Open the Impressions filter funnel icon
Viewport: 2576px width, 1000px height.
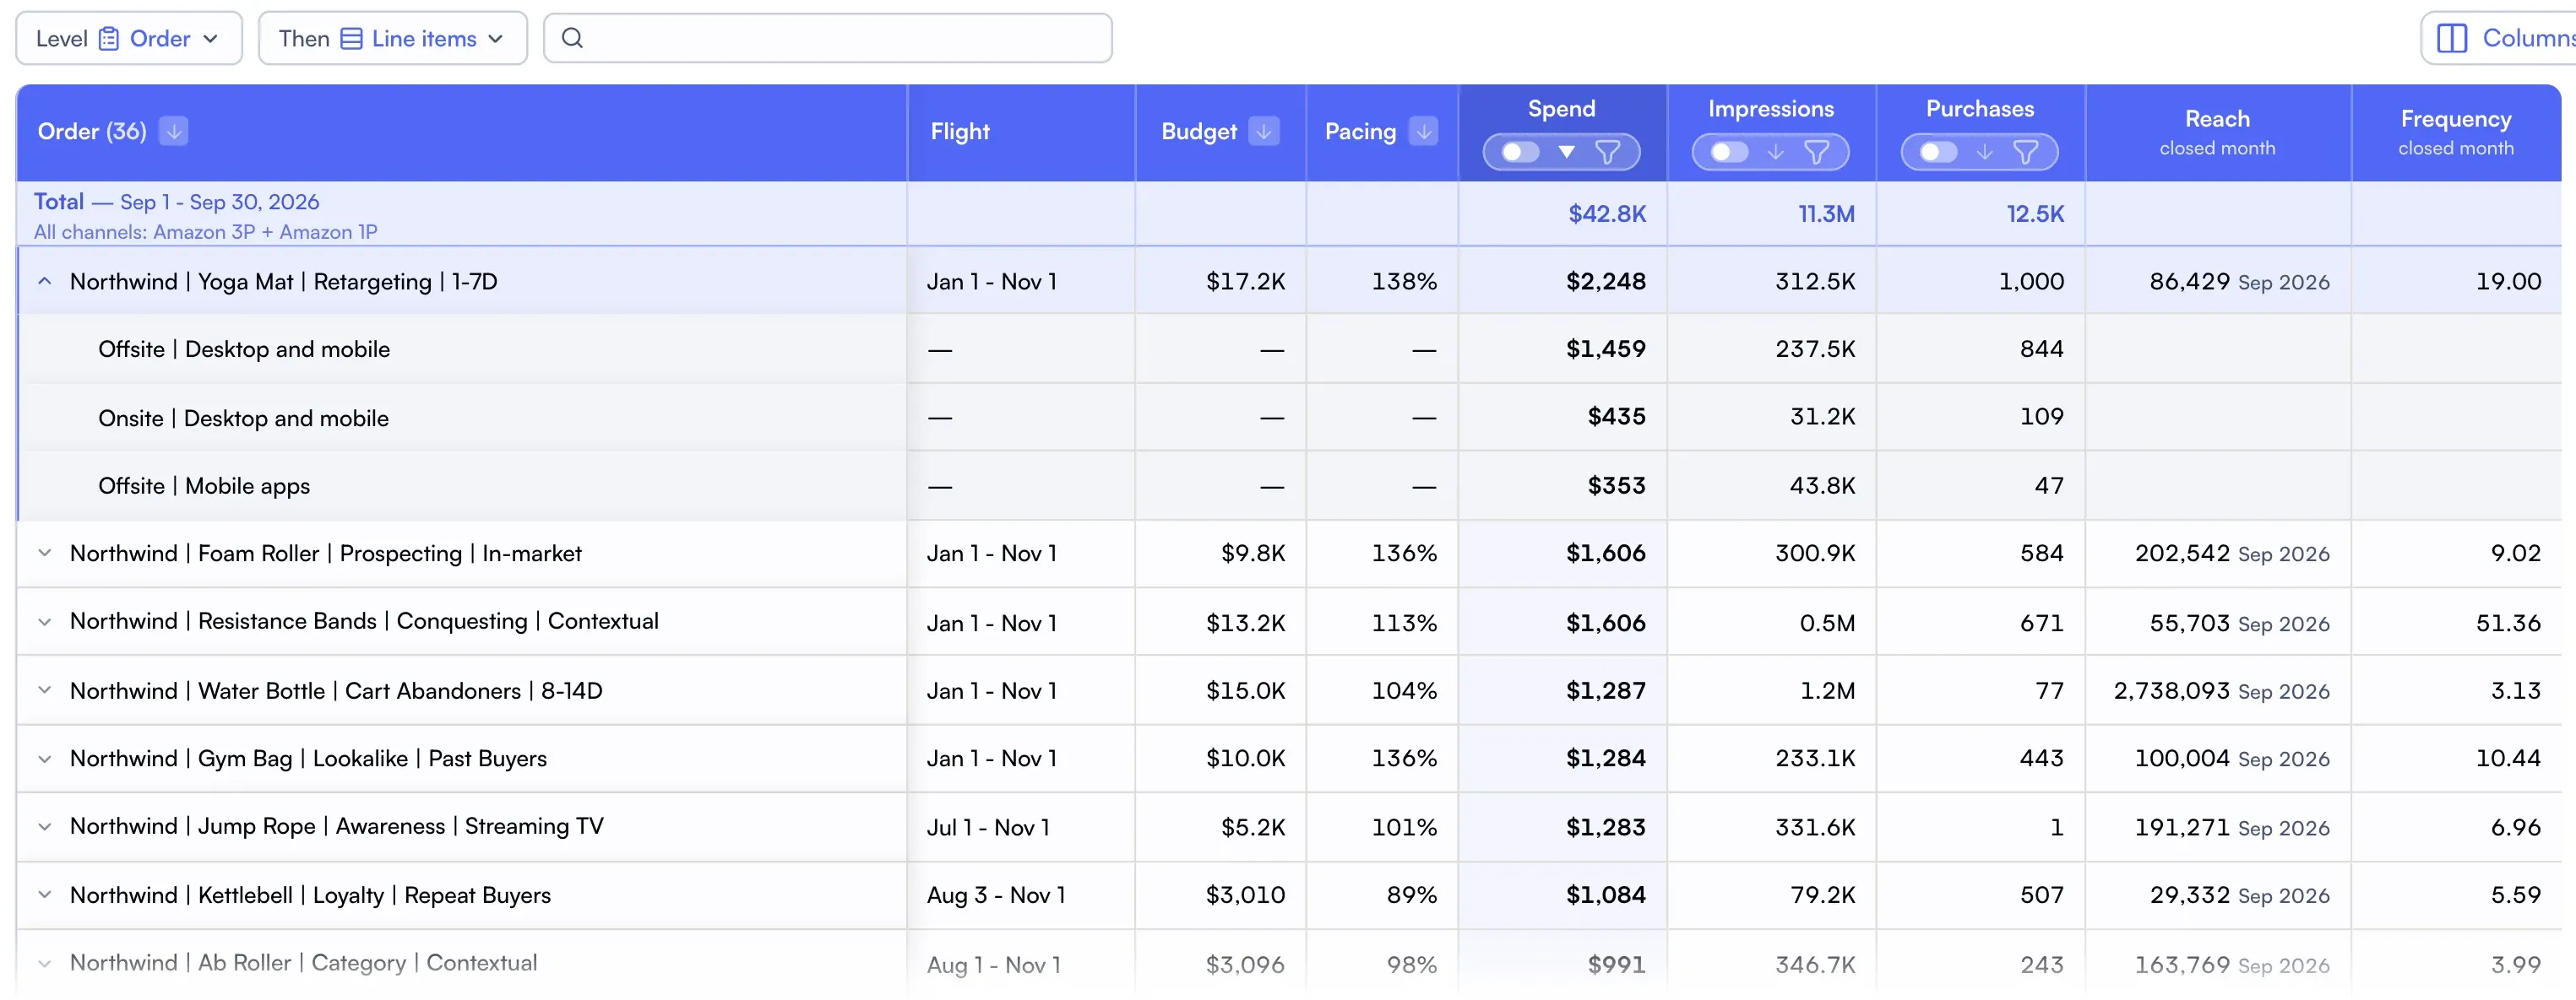click(x=1816, y=152)
